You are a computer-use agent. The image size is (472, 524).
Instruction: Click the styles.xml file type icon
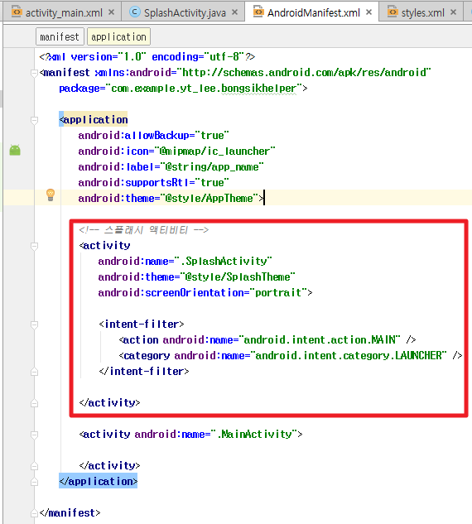pyautogui.click(x=393, y=12)
